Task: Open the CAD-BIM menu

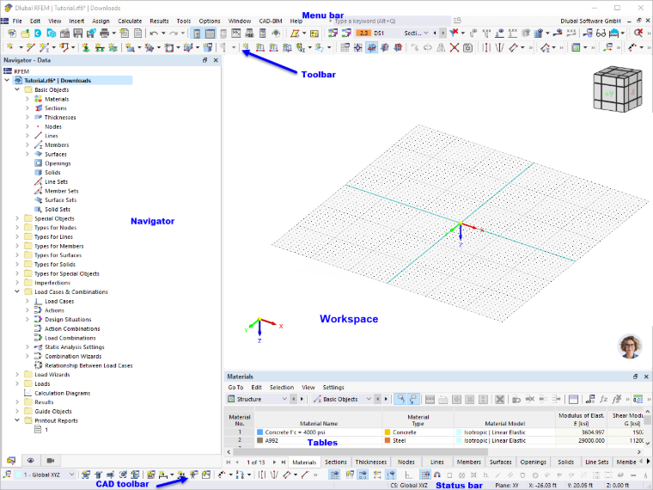Action: pyautogui.click(x=271, y=21)
